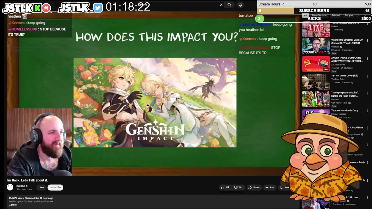This screenshot has width=372, height=209.
Task: Click the 117 watching text
Action: pyautogui.click(x=337, y=30)
